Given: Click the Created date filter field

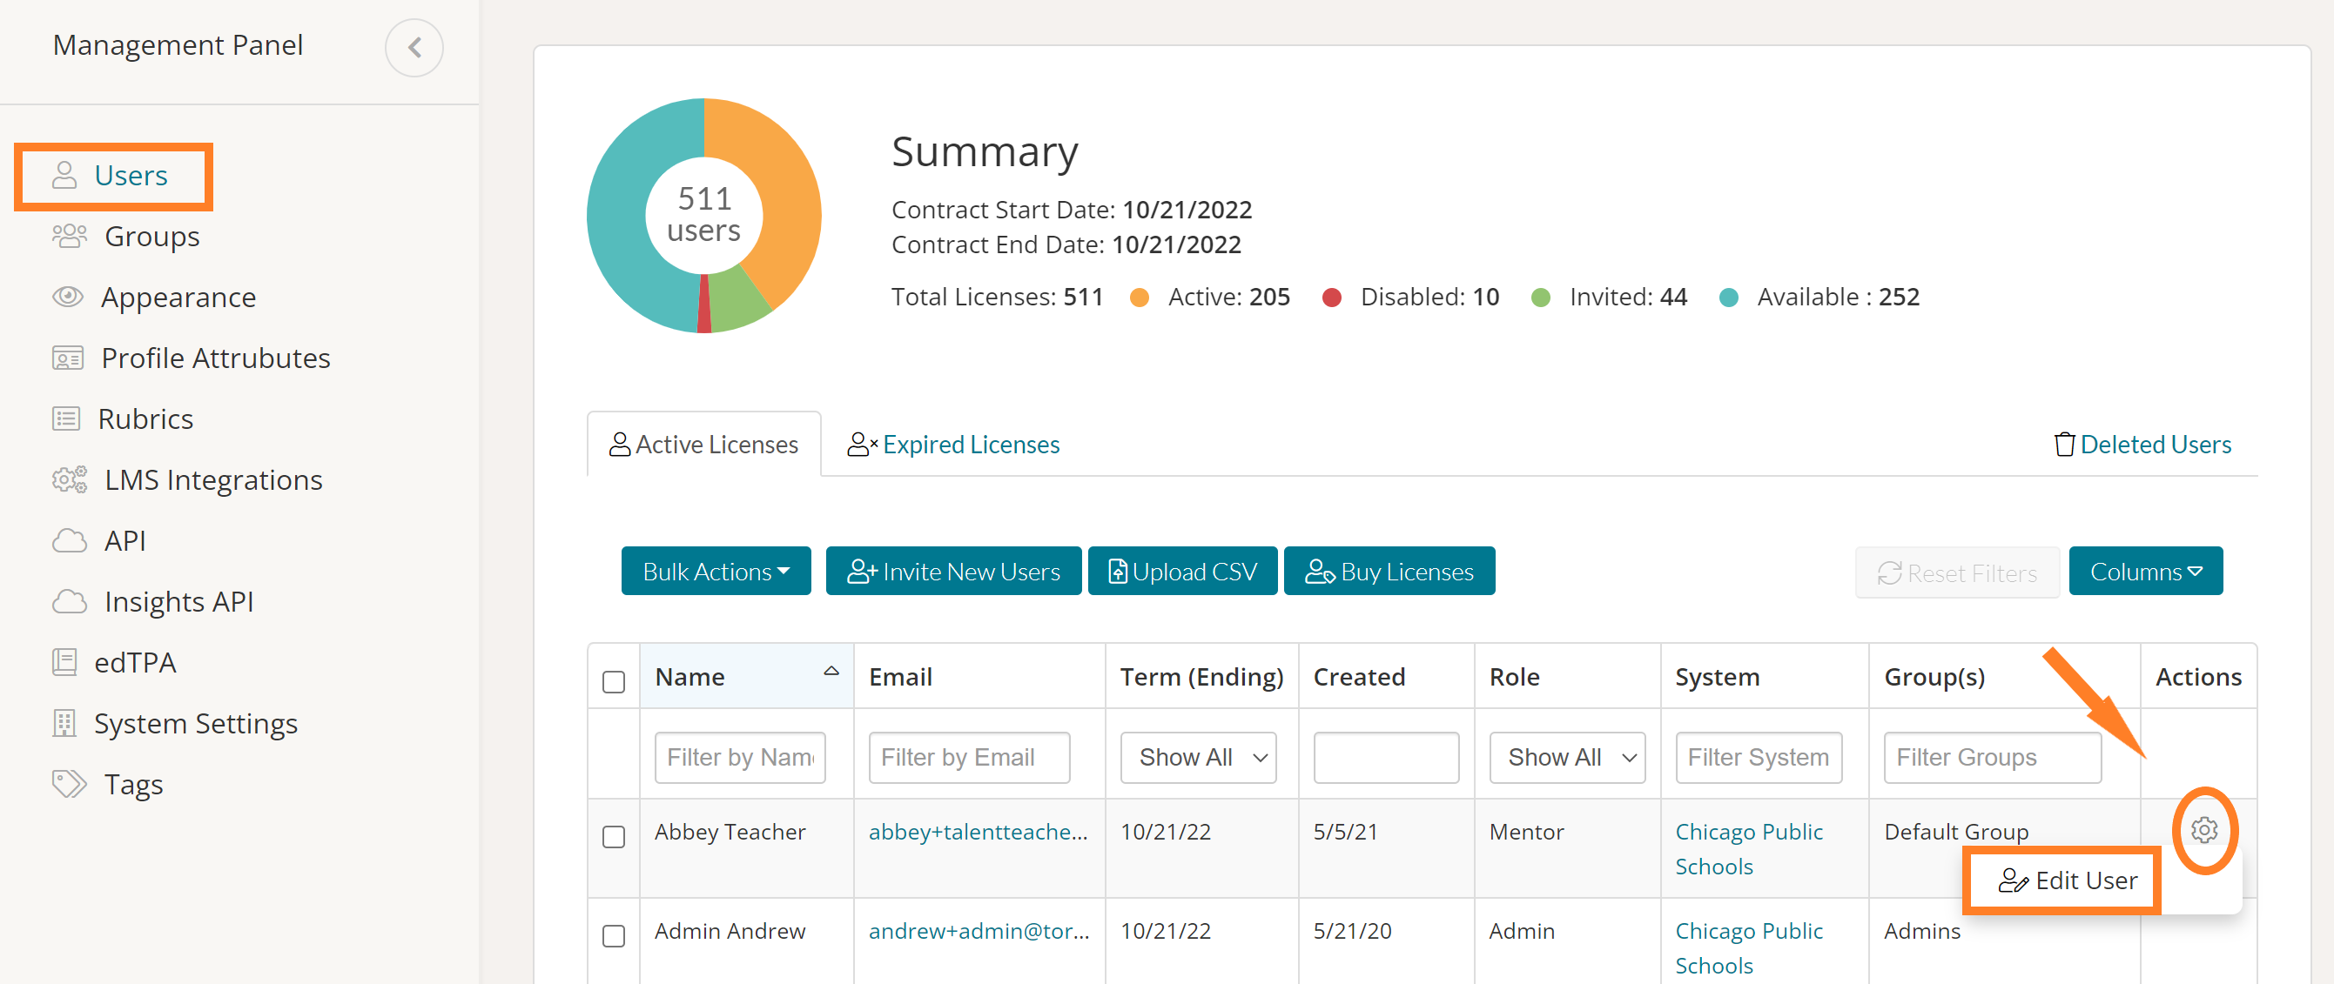Looking at the screenshot, I should (1386, 757).
